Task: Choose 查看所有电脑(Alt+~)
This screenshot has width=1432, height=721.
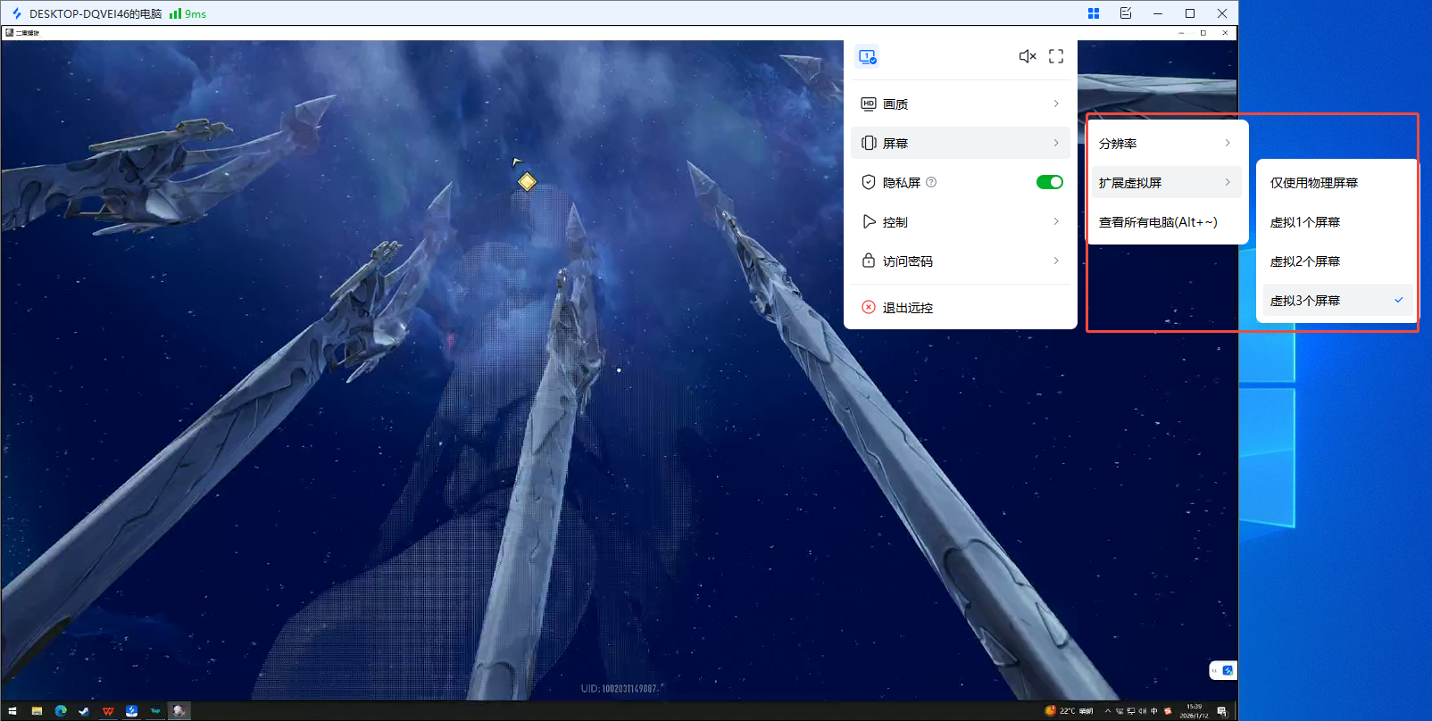Action: tap(1166, 221)
